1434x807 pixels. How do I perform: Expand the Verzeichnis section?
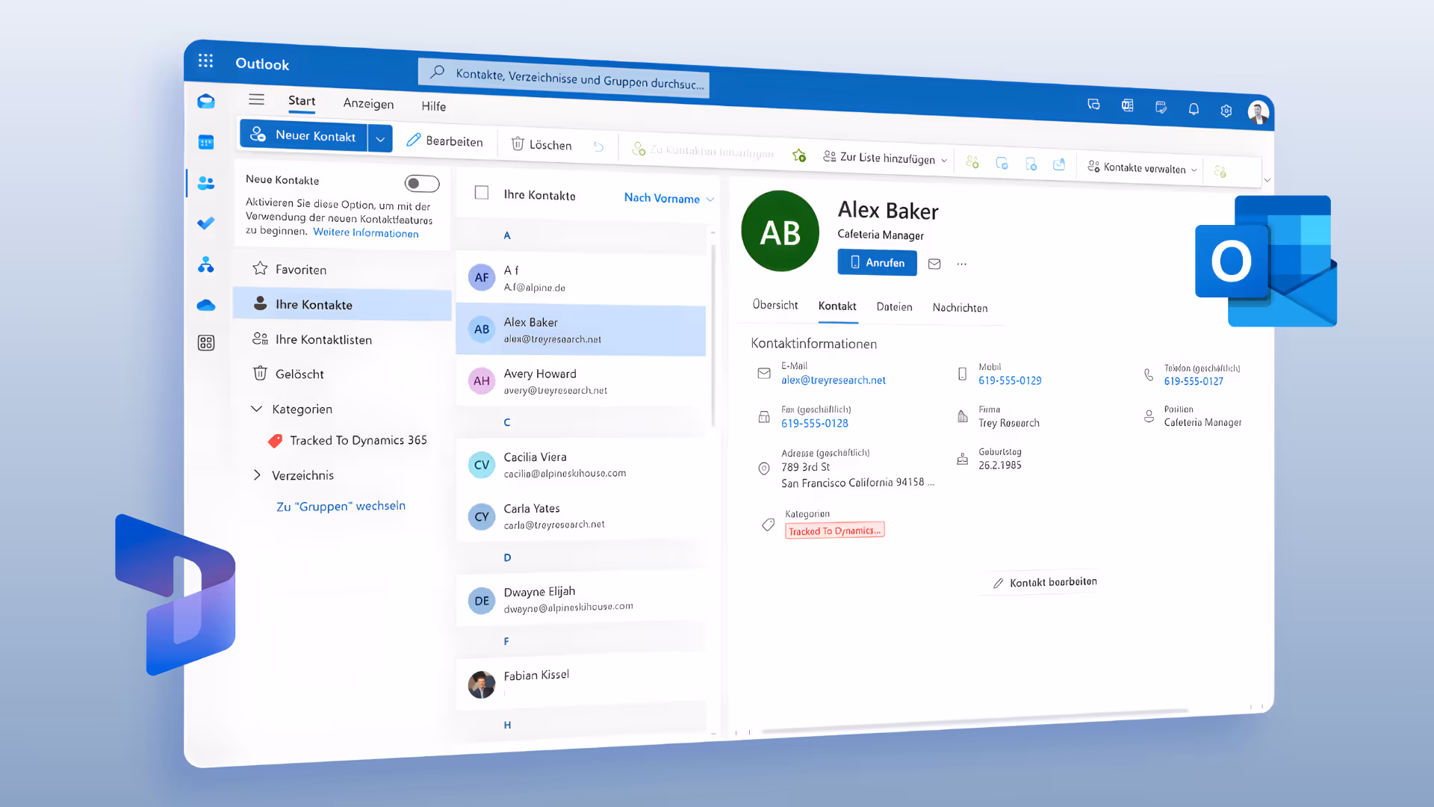pos(256,475)
